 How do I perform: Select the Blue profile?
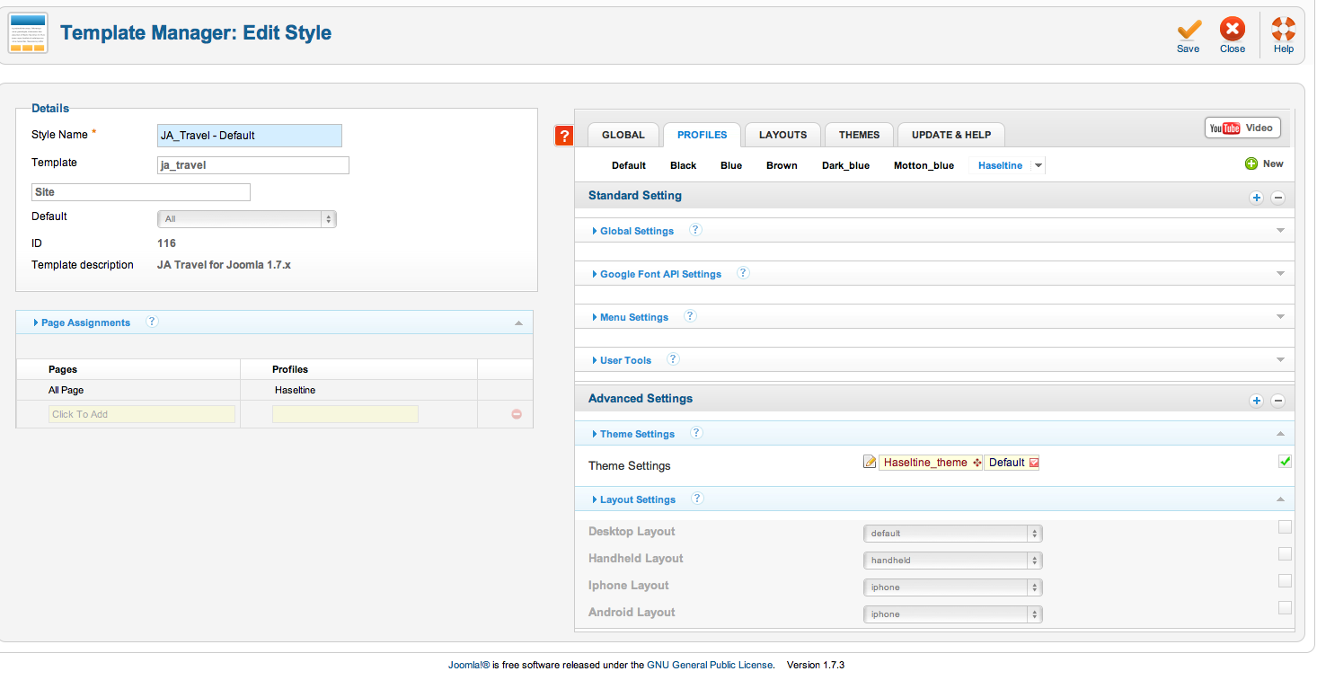(x=731, y=165)
